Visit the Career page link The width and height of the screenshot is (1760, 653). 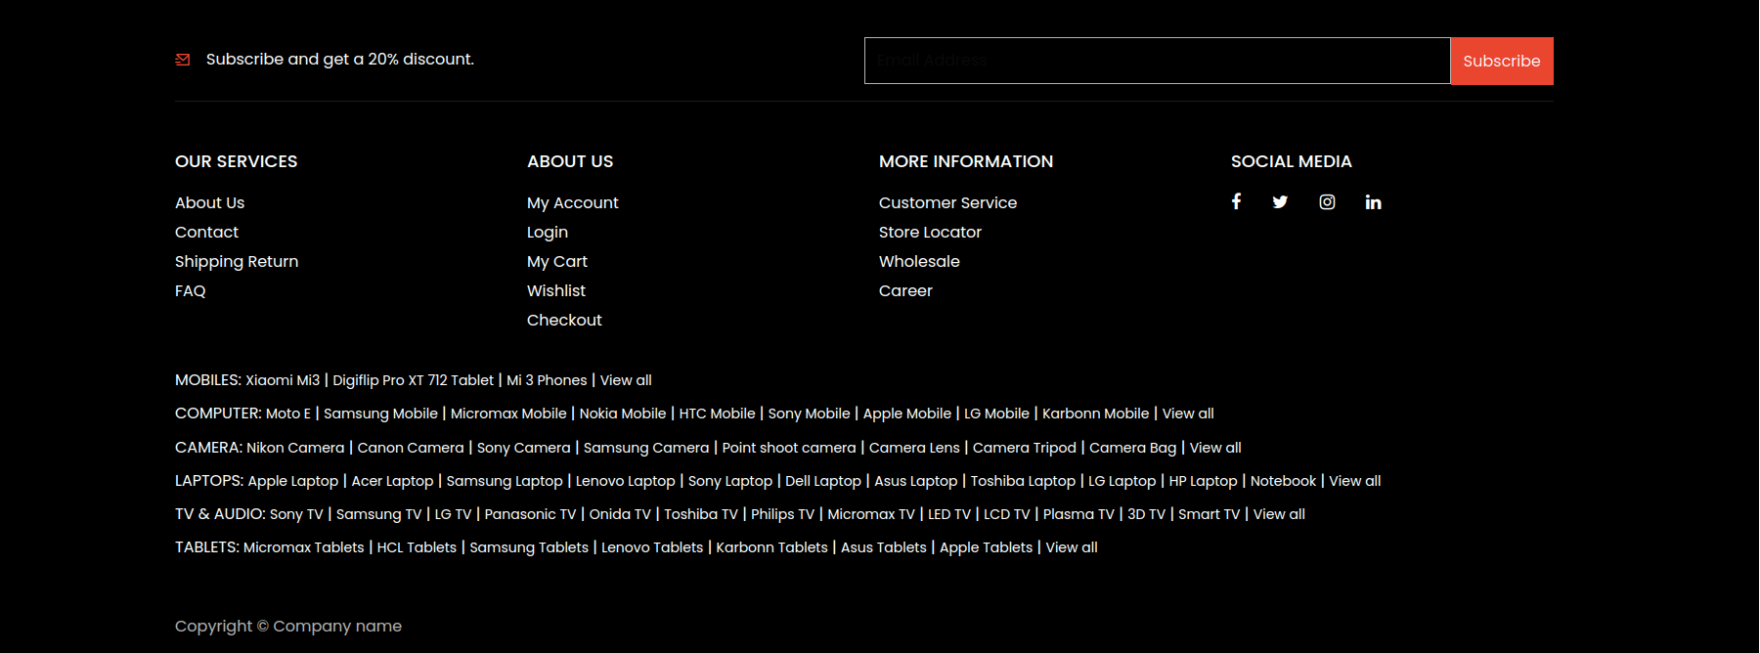(905, 290)
